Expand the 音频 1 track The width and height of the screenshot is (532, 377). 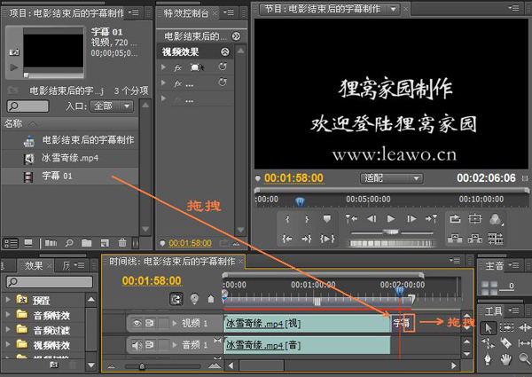(x=175, y=345)
